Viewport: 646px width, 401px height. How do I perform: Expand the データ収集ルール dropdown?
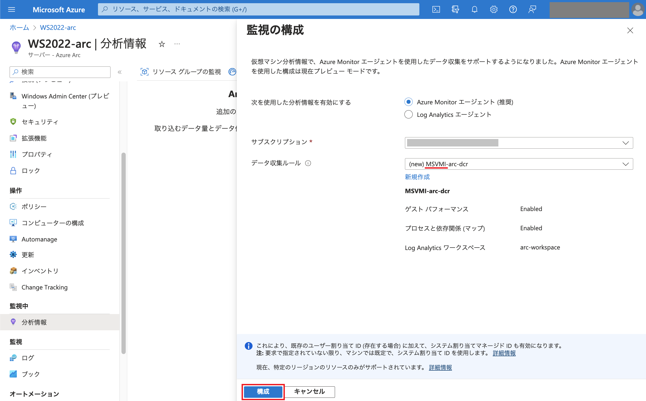pos(519,164)
